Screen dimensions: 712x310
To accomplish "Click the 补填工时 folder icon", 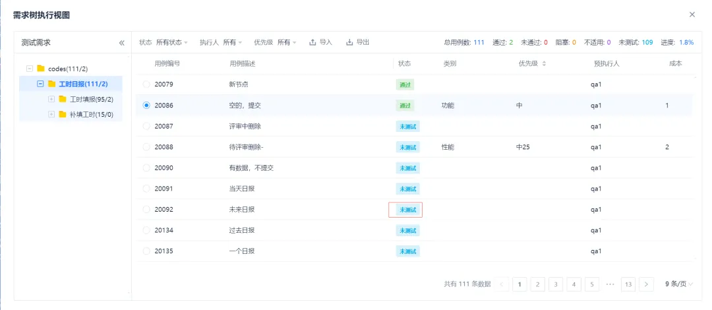I will tap(63, 114).
